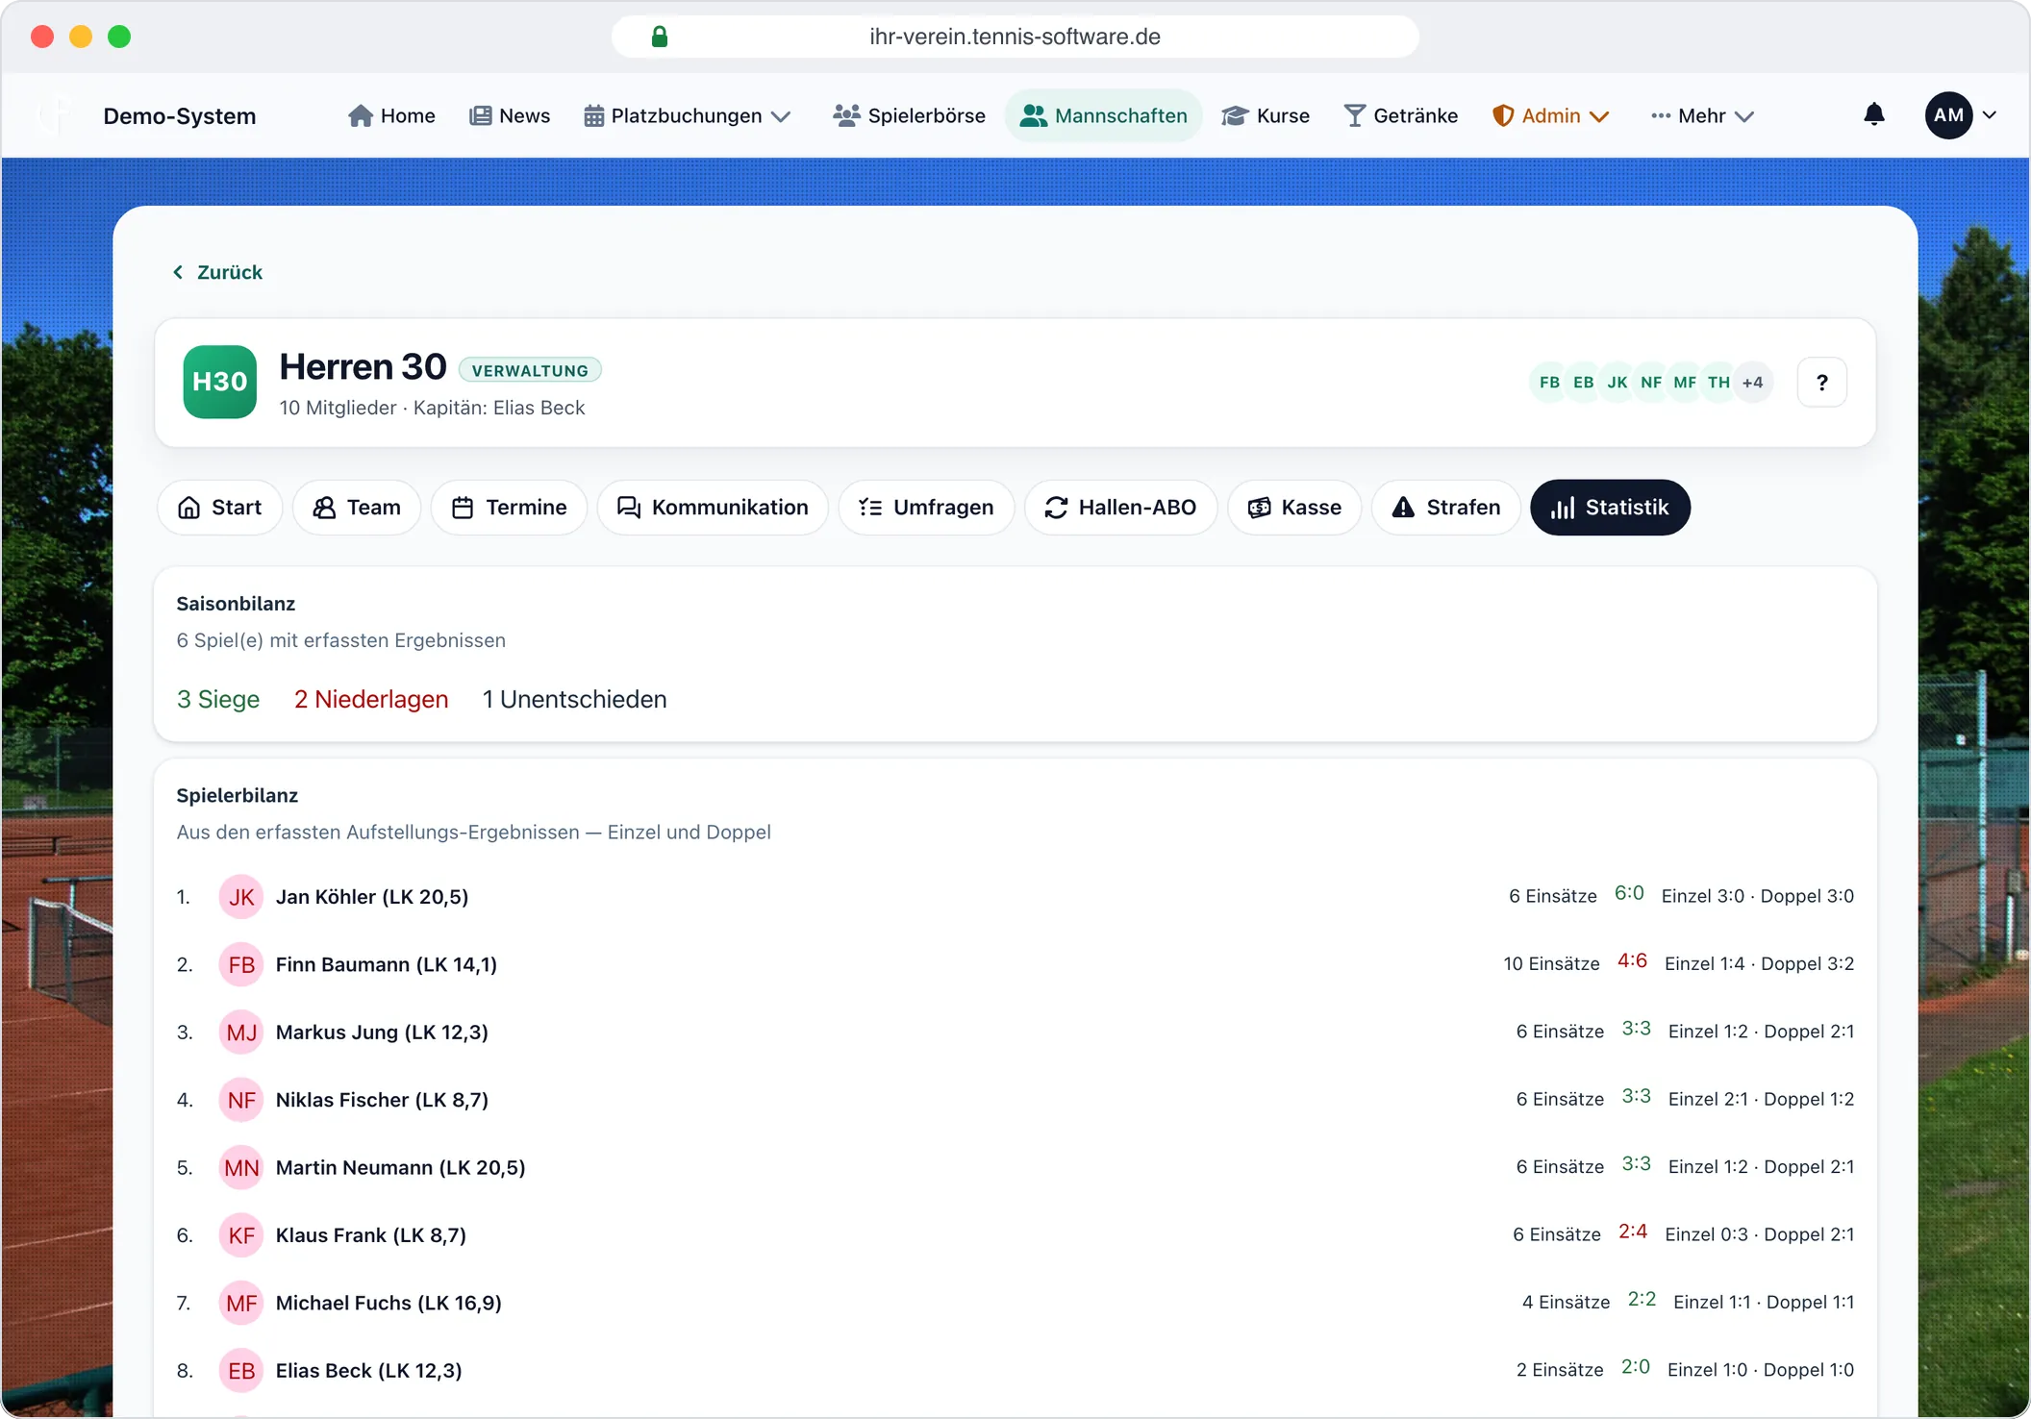Click Jan Köhler (LK 20,5) name
Viewport: 2031px width, 1419px height.
pos(372,897)
